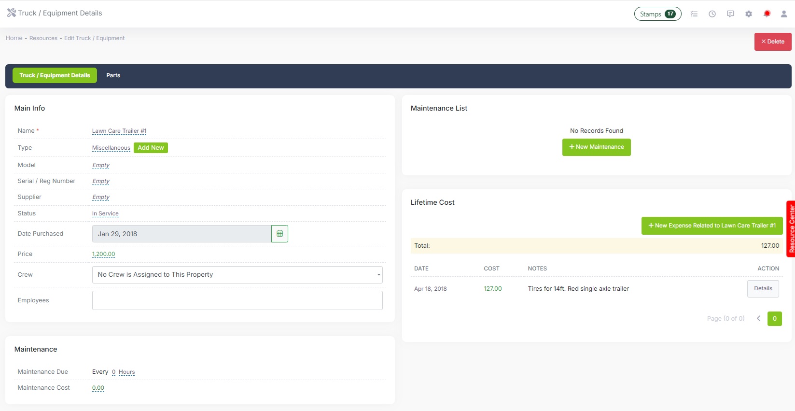Screen dimensions: 795x411
Task: Click the New Maintenance button
Action: coord(596,147)
